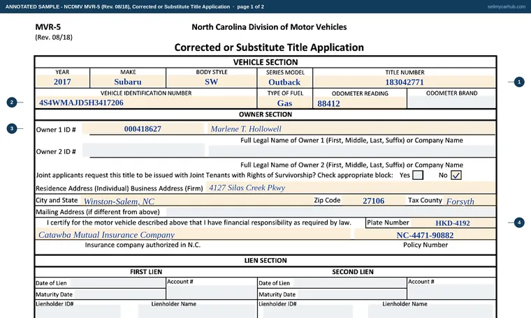Click the '(Rev. 08/18)' revision text
The height and width of the screenshot is (318, 531).
pos(54,37)
